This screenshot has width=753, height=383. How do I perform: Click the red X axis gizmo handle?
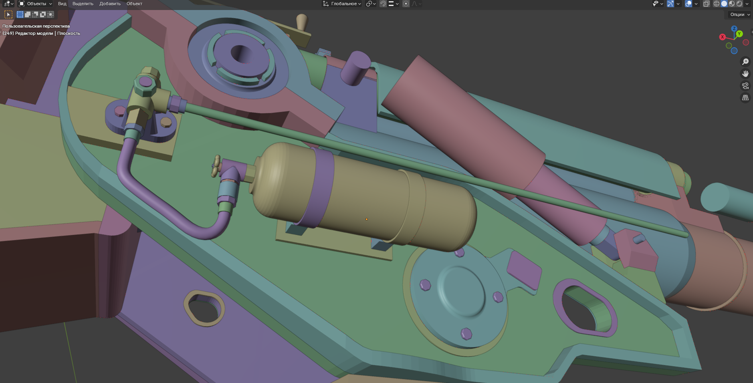(722, 37)
